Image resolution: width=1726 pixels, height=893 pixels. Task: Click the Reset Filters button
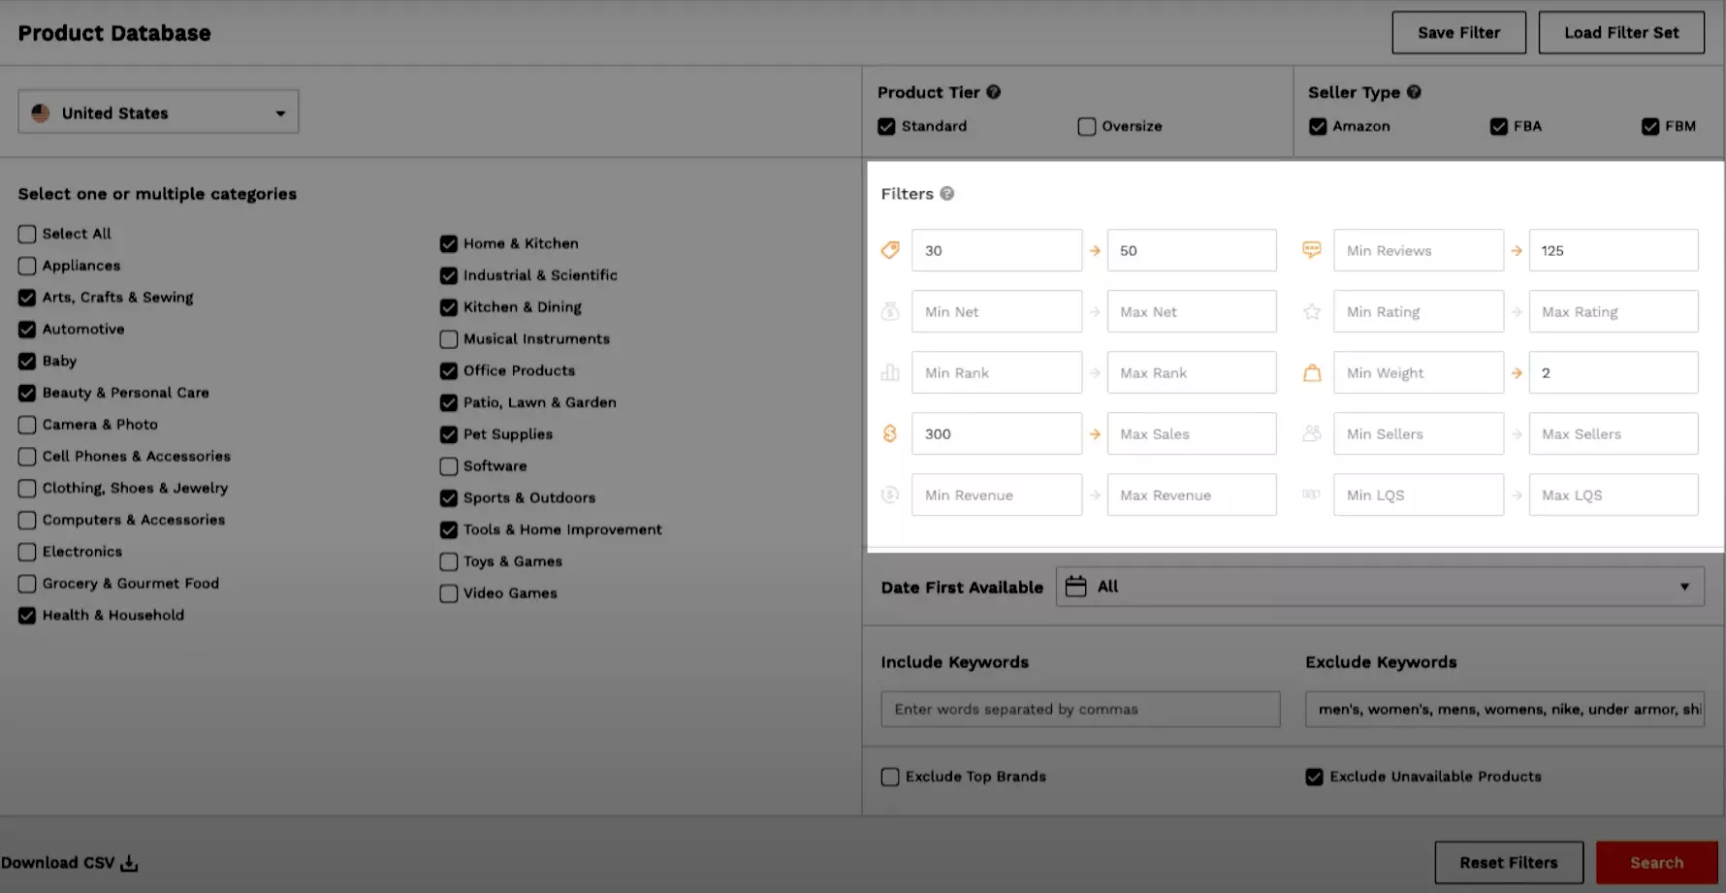click(1509, 863)
